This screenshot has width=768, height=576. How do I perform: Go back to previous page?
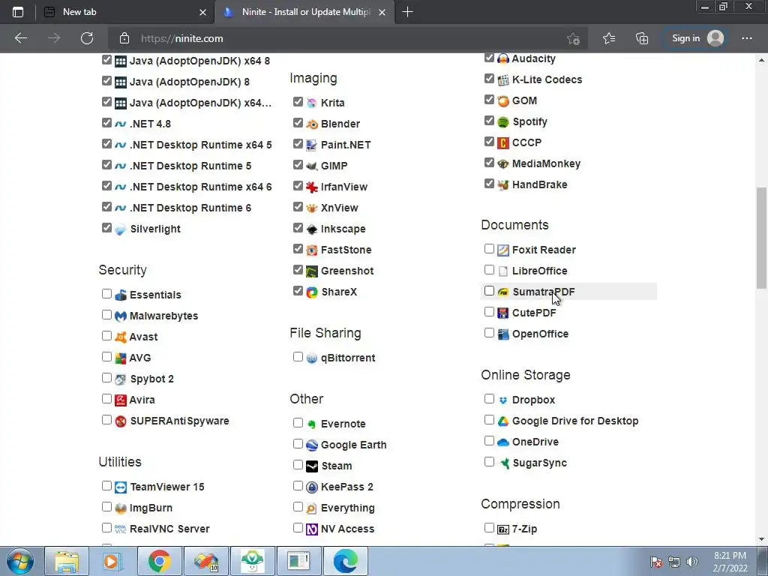pos(21,38)
